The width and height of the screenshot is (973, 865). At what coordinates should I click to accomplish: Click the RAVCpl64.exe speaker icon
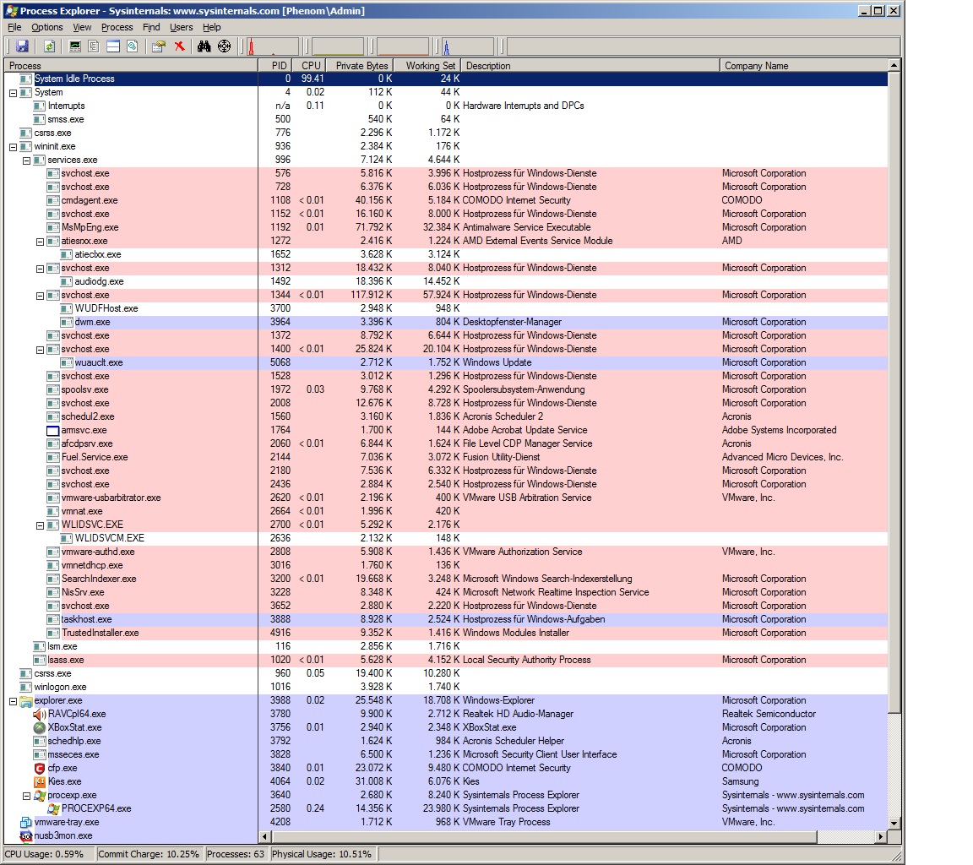pos(40,714)
